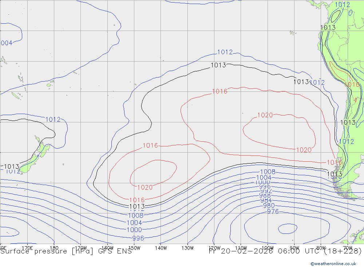Click black 1013 label west of New Zealand
364x267 pixels.
click(x=11, y=166)
